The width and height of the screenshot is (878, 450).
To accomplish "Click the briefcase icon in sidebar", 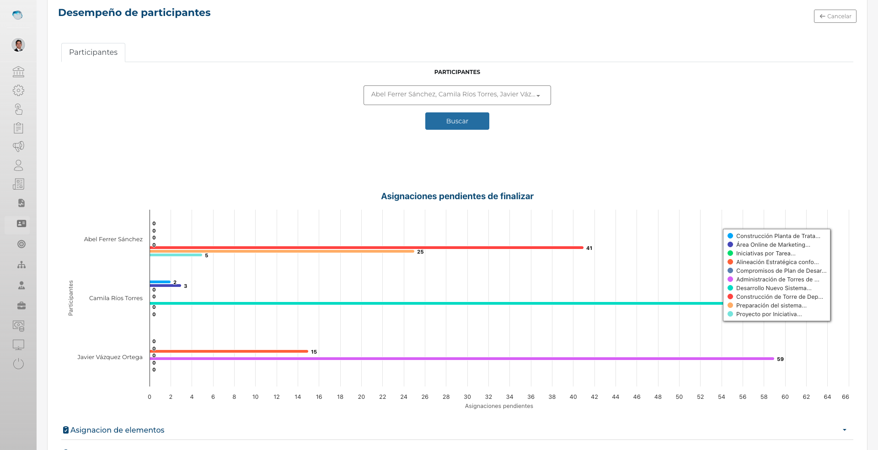I will coord(21,306).
